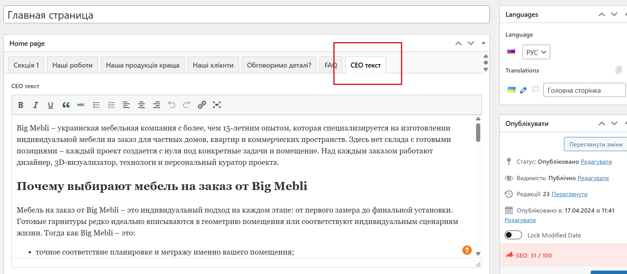Click the revisions clock icon
Image resolution: width=627 pixels, height=274 pixels.
(509, 194)
